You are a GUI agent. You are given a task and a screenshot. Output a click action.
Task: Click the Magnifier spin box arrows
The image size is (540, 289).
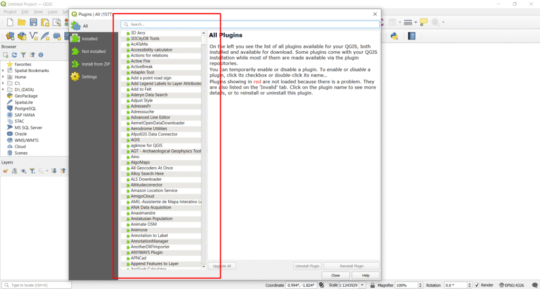(x=420, y=285)
